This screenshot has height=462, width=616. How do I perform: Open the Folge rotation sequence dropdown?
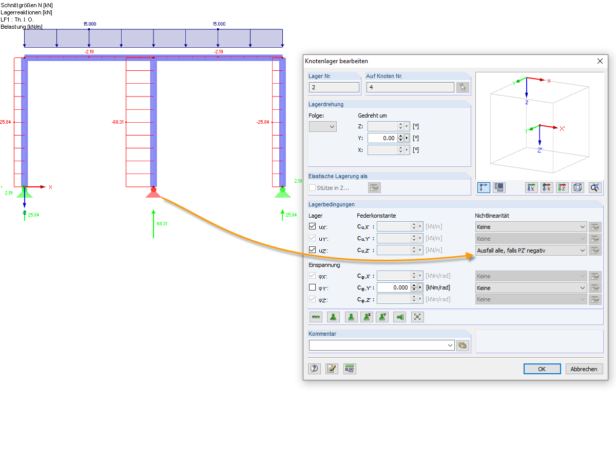(x=323, y=126)
